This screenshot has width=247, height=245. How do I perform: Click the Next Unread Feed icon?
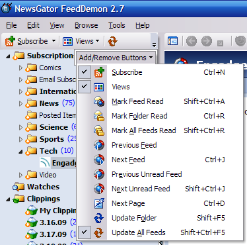point(99,189)
